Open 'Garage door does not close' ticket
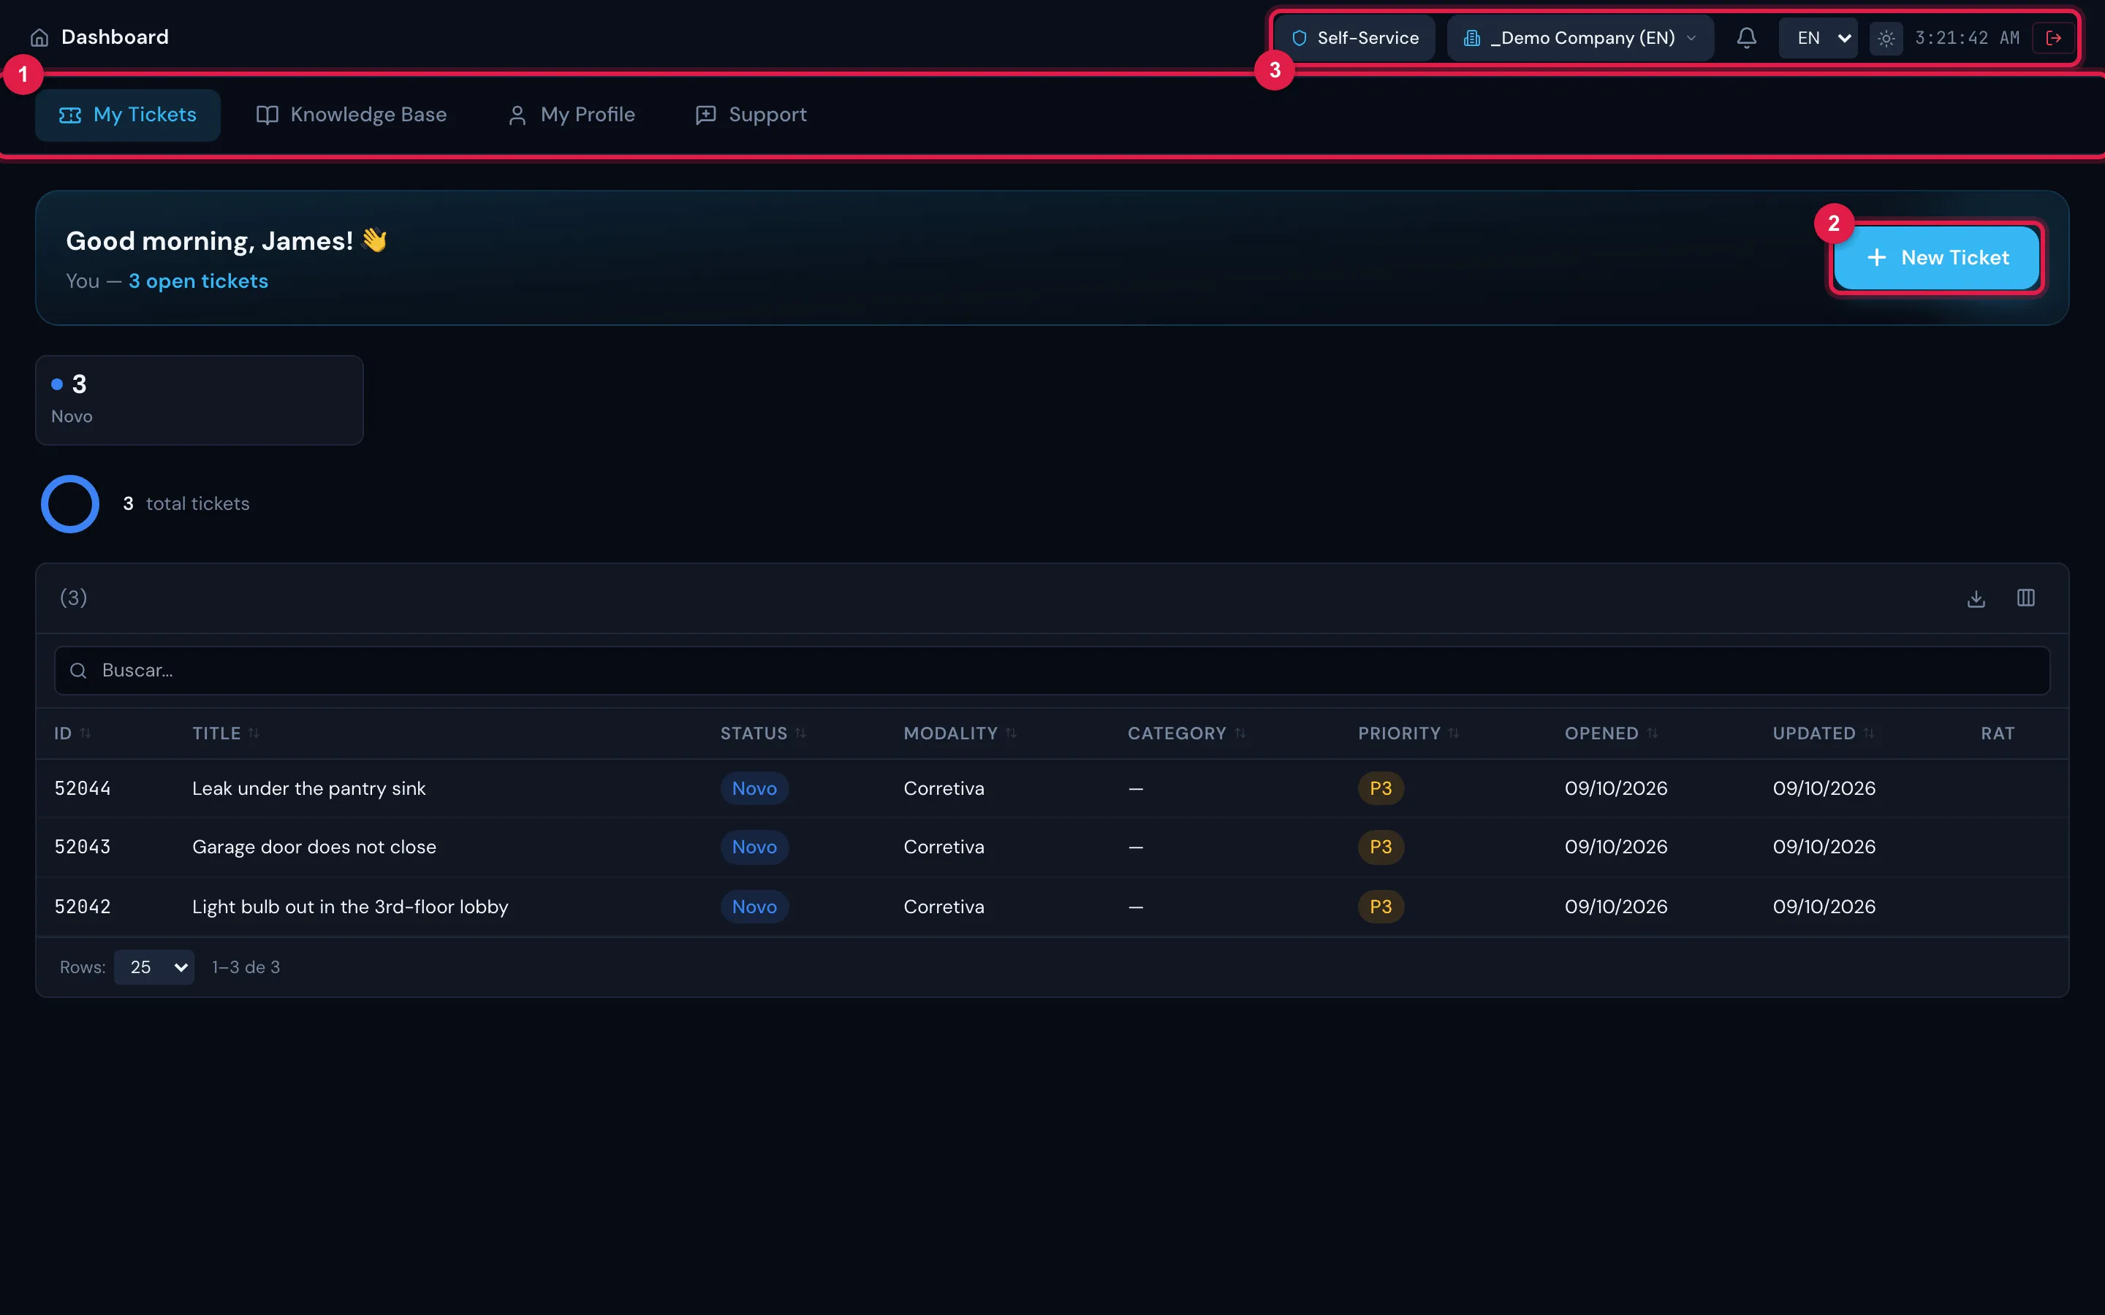2105x1315 pixels. point(314,847)
